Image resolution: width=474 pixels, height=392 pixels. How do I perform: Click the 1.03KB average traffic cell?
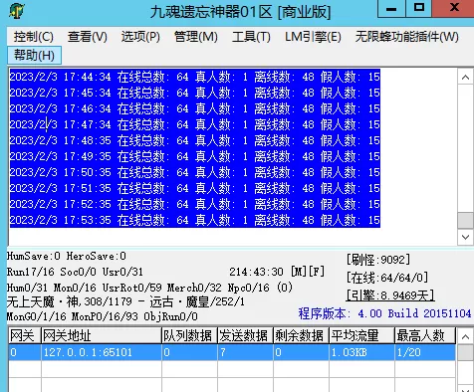(x=362, y=352)
